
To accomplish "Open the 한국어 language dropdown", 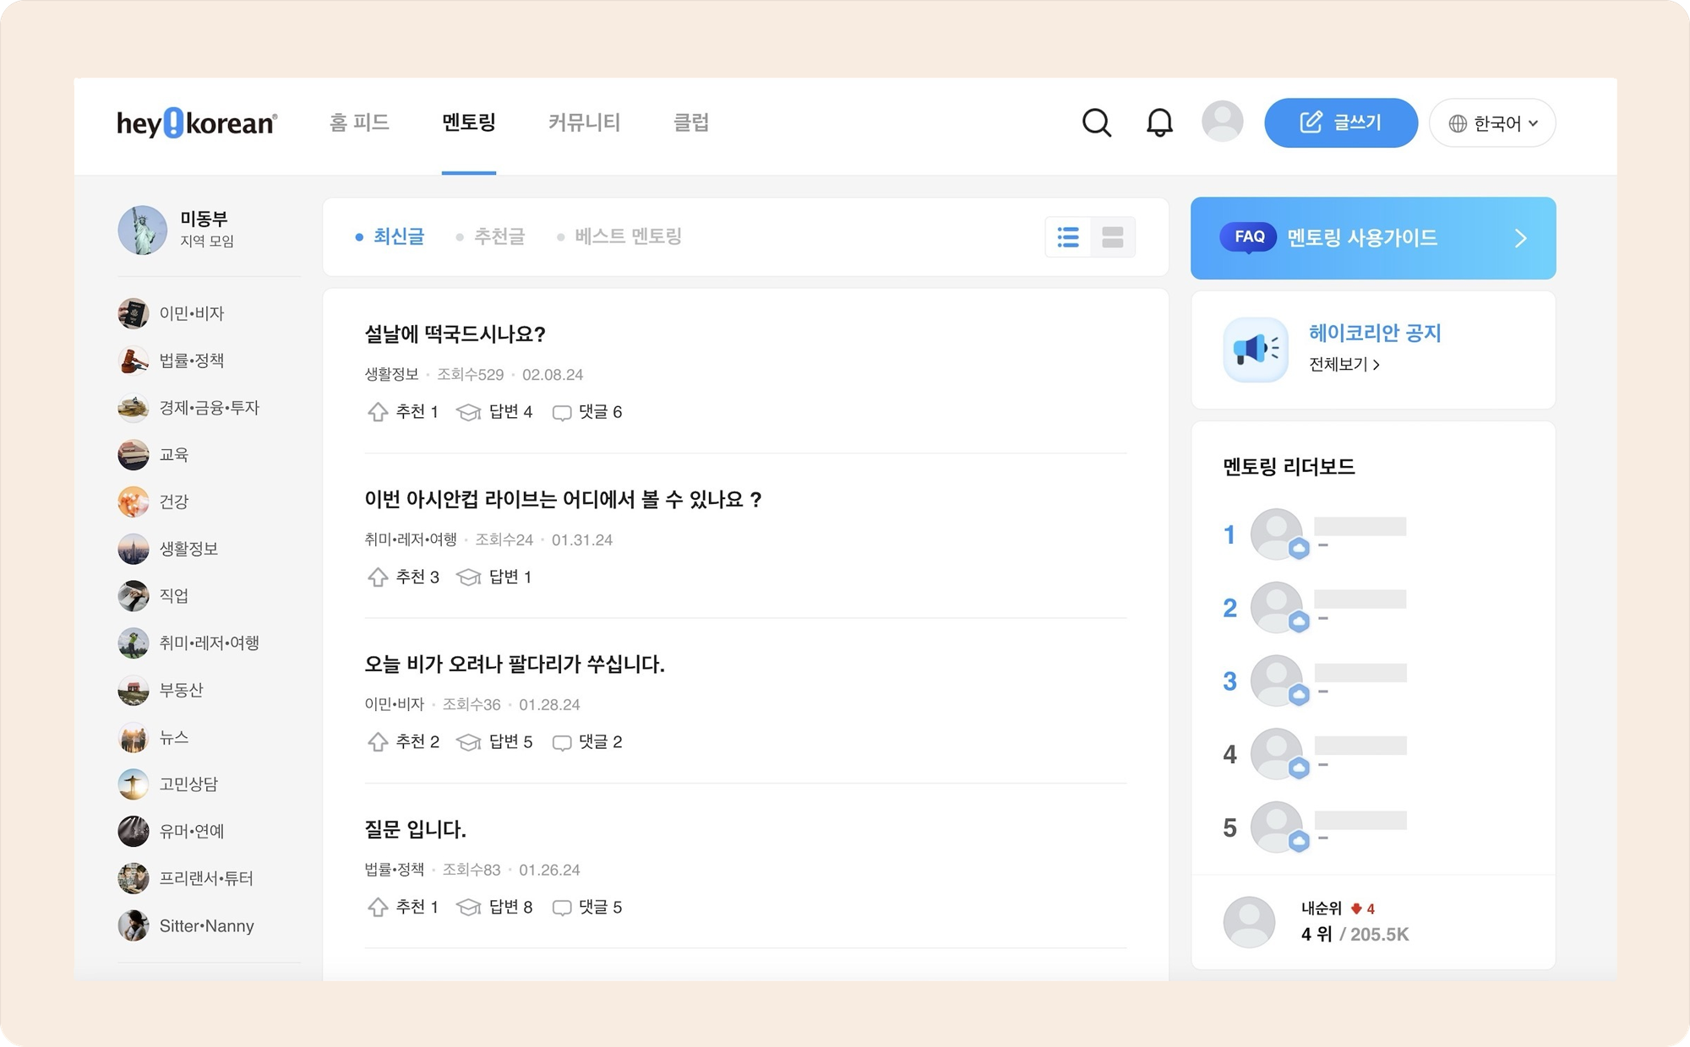I will pyautogui.click(x=1491, y=122).
